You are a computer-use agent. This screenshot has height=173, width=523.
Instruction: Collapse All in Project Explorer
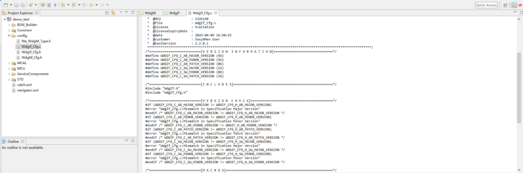pyautogui.click(x=107, y=13)
